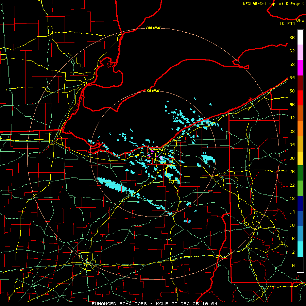Click the '10:04' timestamp text
Viewport: 306px width, 306px height.
click(x=210, y=304)
